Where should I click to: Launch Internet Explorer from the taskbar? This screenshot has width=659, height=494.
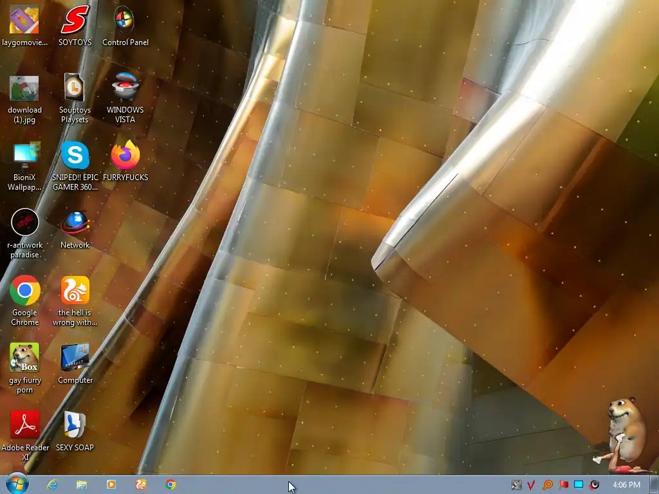52,485
